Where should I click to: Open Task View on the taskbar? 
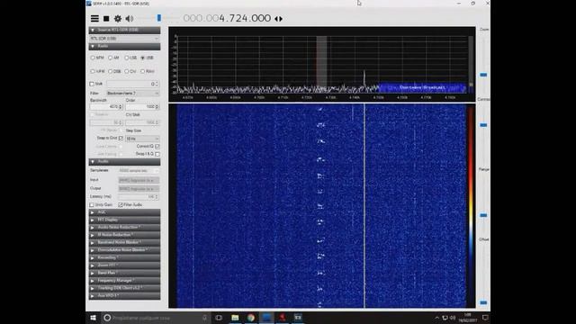[219, 318]
